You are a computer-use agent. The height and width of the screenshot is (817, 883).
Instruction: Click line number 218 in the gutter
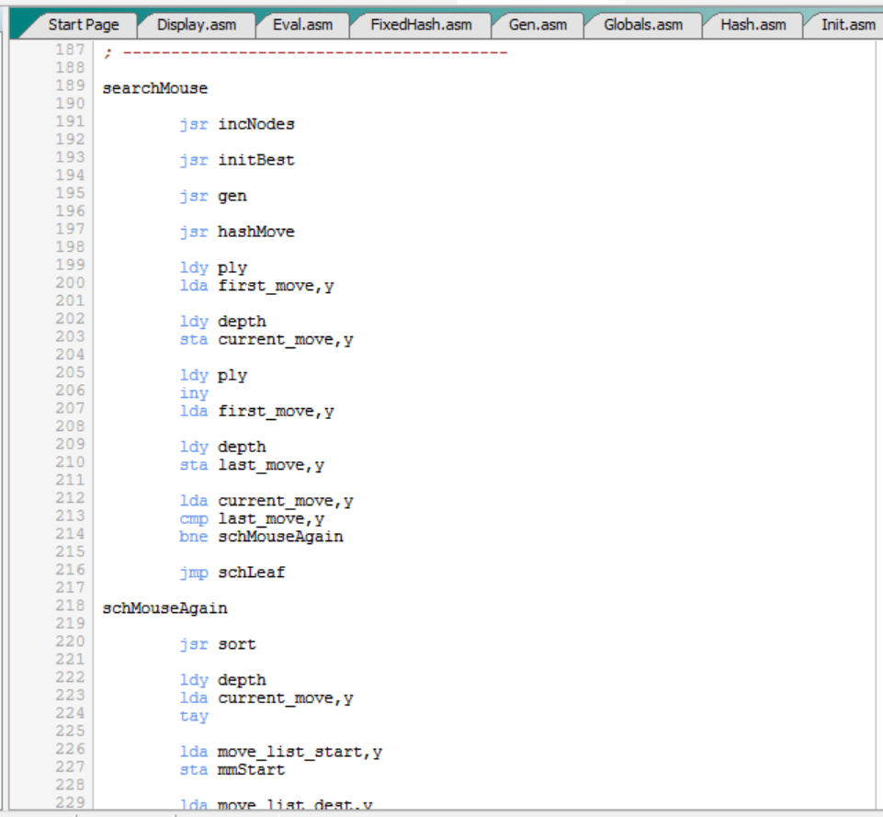point(69,607)
